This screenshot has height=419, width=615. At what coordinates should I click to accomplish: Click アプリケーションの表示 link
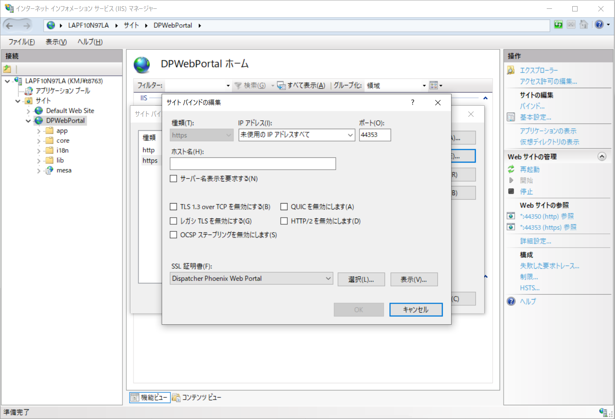coord(548,131)
